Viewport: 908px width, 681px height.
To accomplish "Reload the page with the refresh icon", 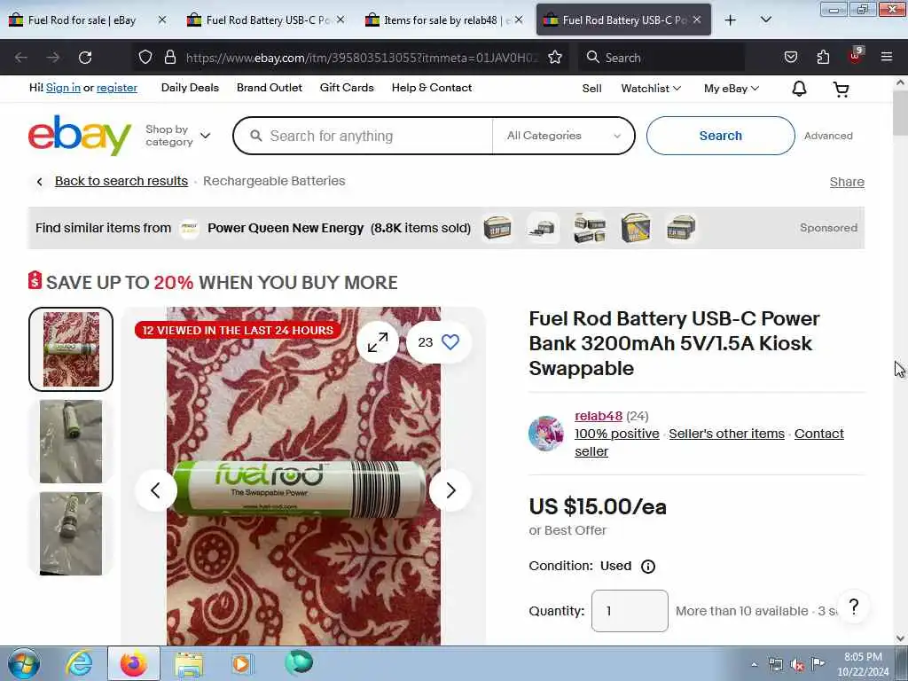I will (x=85, y=58).
